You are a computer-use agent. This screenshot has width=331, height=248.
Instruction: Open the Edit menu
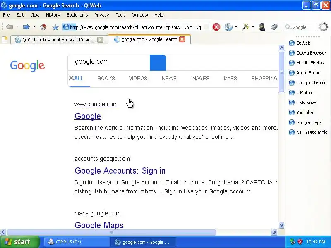pos(20,15)
